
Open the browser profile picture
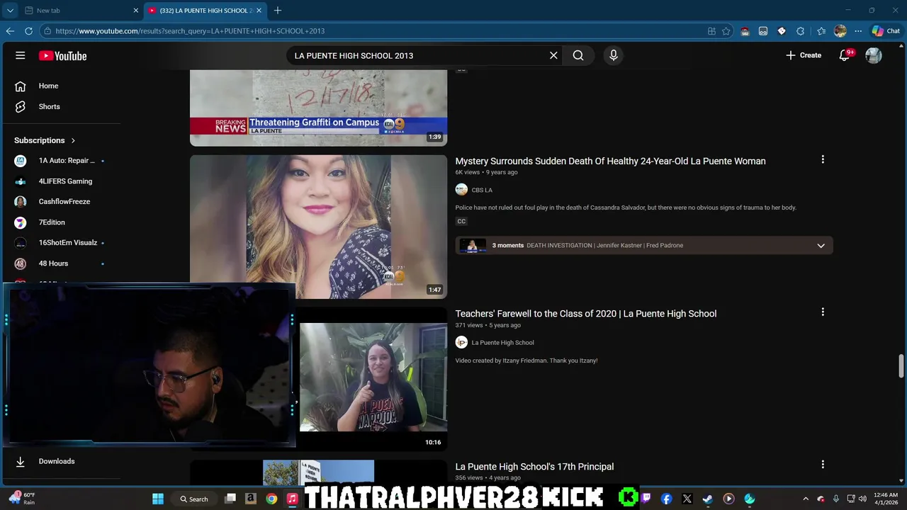point(840,31)
